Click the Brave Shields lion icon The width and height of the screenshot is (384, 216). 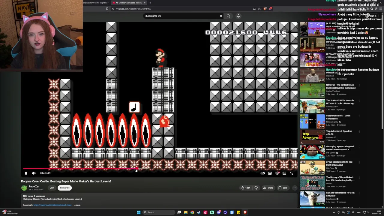(x=265, y=9)
